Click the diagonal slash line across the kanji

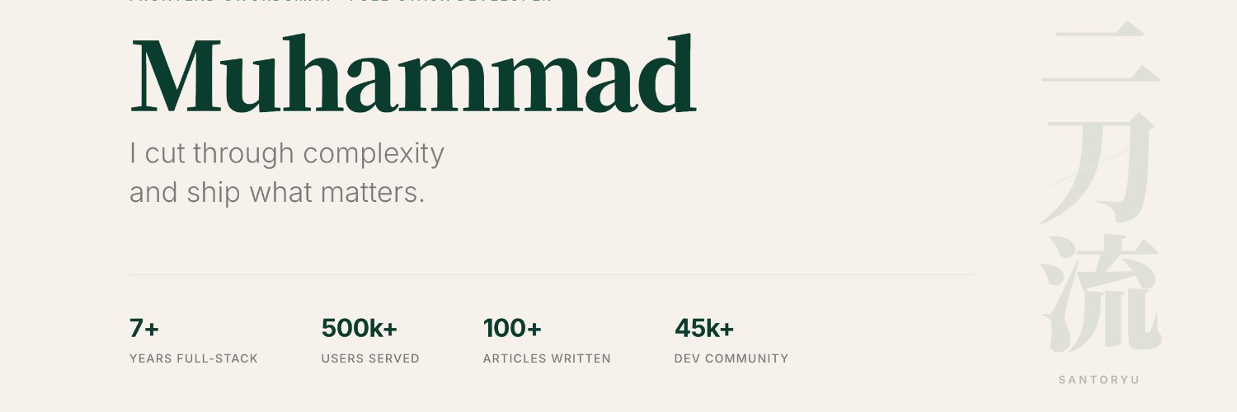[1100, 161]
